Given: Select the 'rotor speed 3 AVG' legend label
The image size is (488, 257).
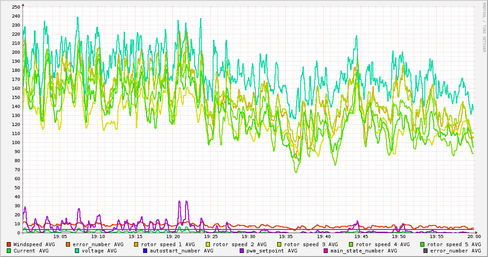Looking at the screenshot, I should pos(311,245).
